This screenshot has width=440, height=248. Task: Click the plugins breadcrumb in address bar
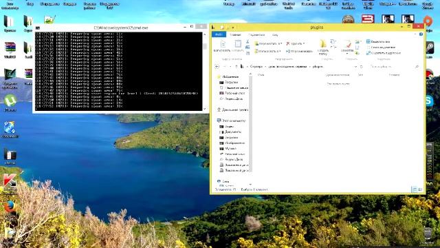coord(318,67)
